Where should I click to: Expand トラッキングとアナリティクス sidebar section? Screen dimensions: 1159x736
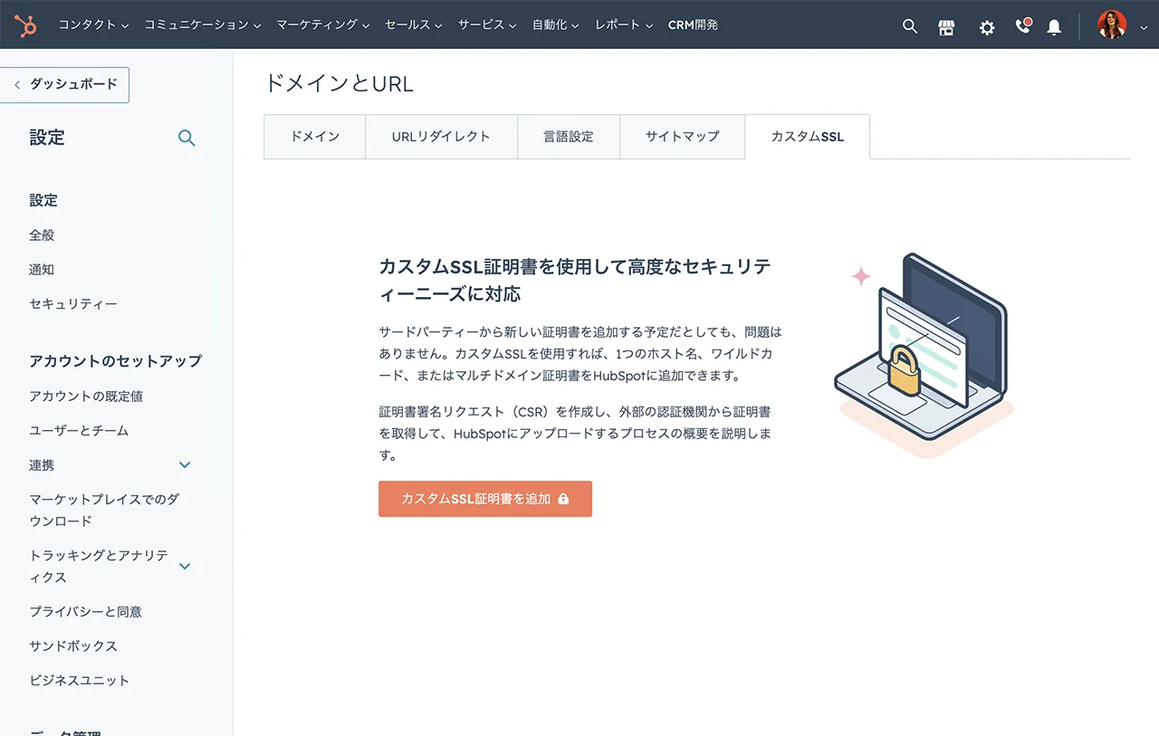(x=185, y=567)
